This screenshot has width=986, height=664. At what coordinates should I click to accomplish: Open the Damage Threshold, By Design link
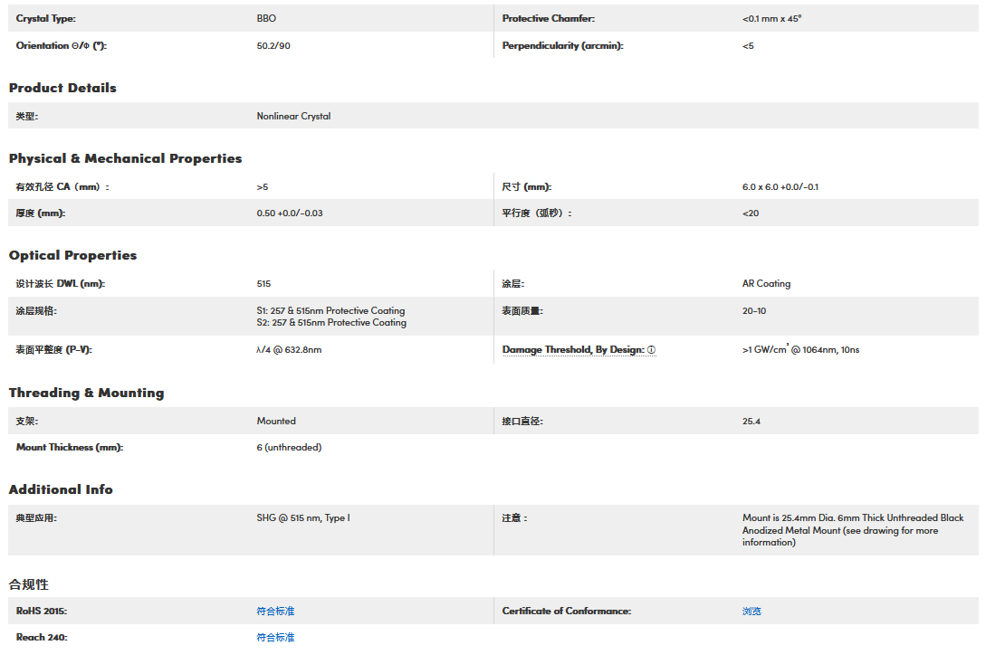(x=573, y=350)
